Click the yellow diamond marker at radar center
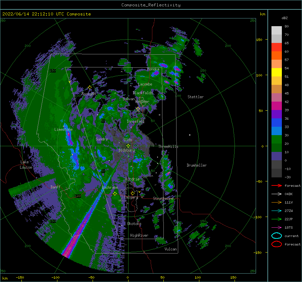Screen dimensions: 302x282 coord(128,146)
